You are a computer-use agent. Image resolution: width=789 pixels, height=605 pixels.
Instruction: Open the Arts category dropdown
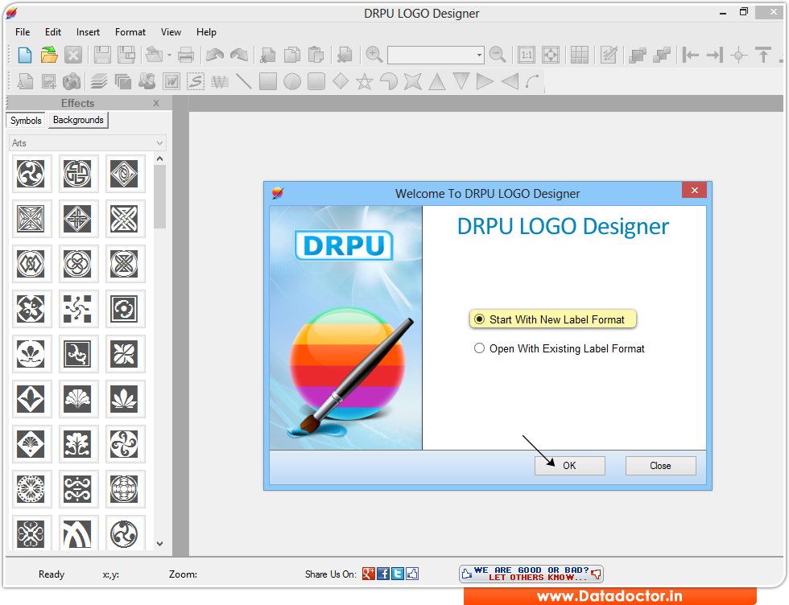[x=159, y=142]
